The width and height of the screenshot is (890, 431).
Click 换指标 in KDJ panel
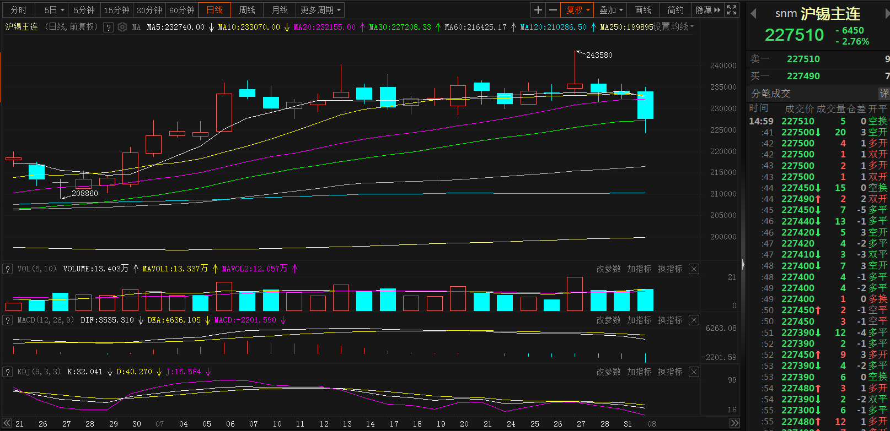670,372
